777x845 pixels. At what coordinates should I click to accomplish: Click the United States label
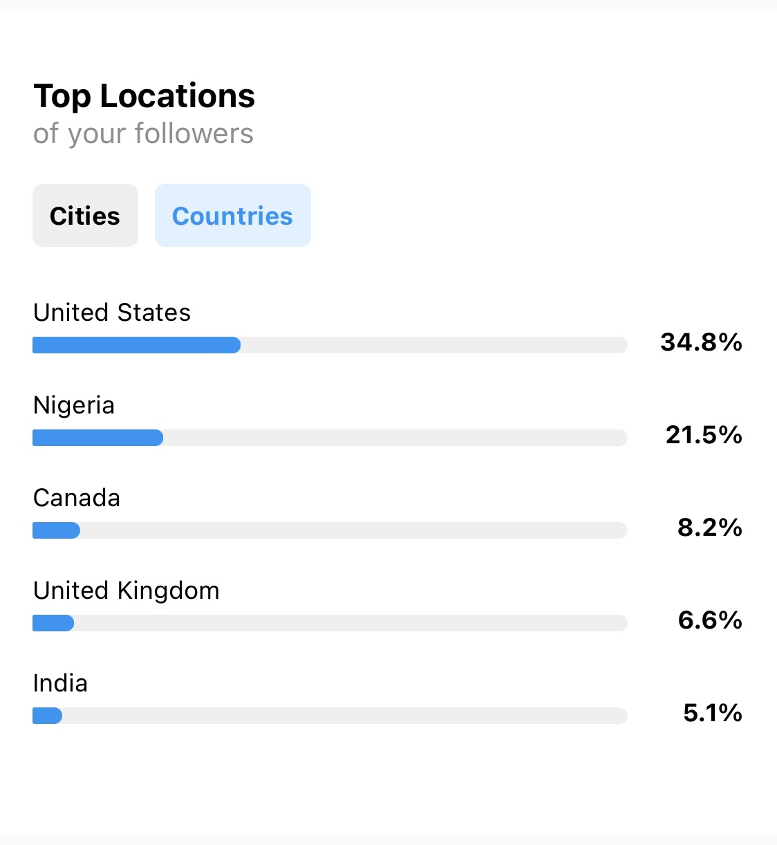coord(112,313)
